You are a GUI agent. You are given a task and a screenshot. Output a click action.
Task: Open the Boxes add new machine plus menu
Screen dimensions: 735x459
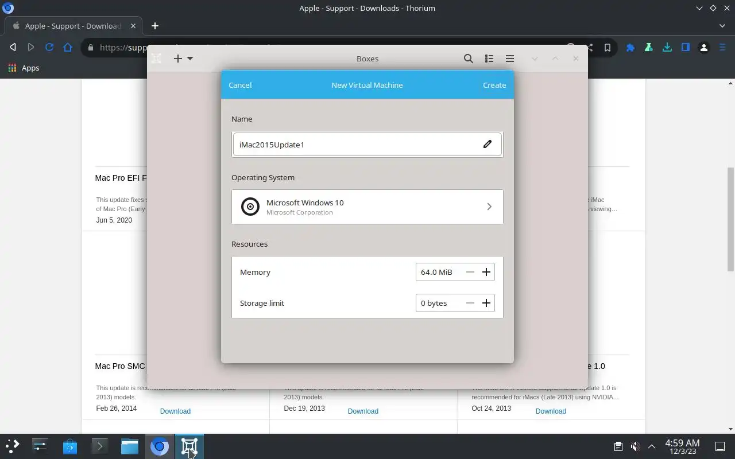pos(183,59)
